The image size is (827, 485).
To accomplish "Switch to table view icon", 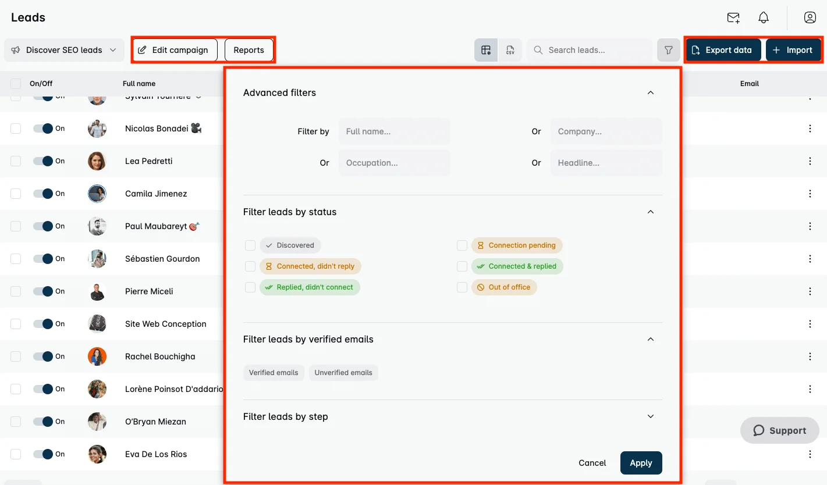I will (x=486, y=50).
